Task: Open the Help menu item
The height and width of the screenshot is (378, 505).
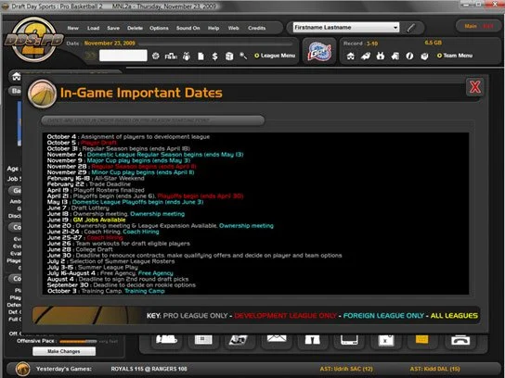Action: 214,28
